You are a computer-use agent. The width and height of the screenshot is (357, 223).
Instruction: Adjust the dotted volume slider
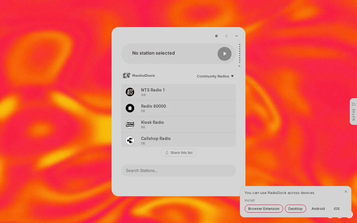(240, 52)
